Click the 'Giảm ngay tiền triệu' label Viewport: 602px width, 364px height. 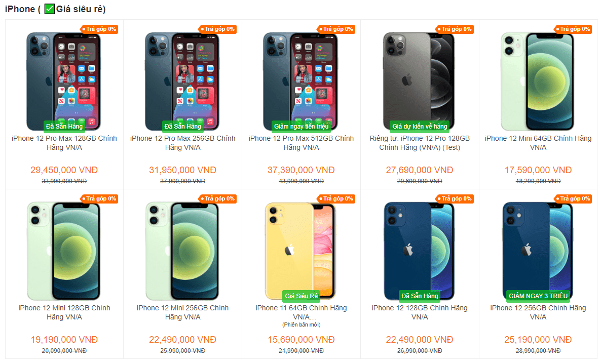pyautogui.click(x=302, y=126)
